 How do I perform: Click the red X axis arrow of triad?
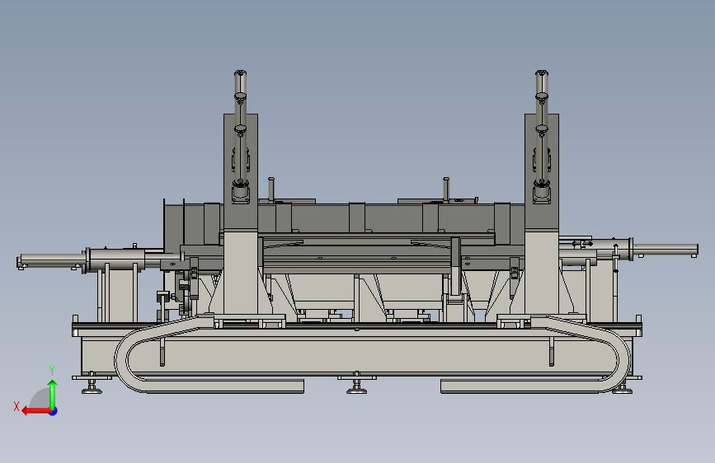(36, 411)
